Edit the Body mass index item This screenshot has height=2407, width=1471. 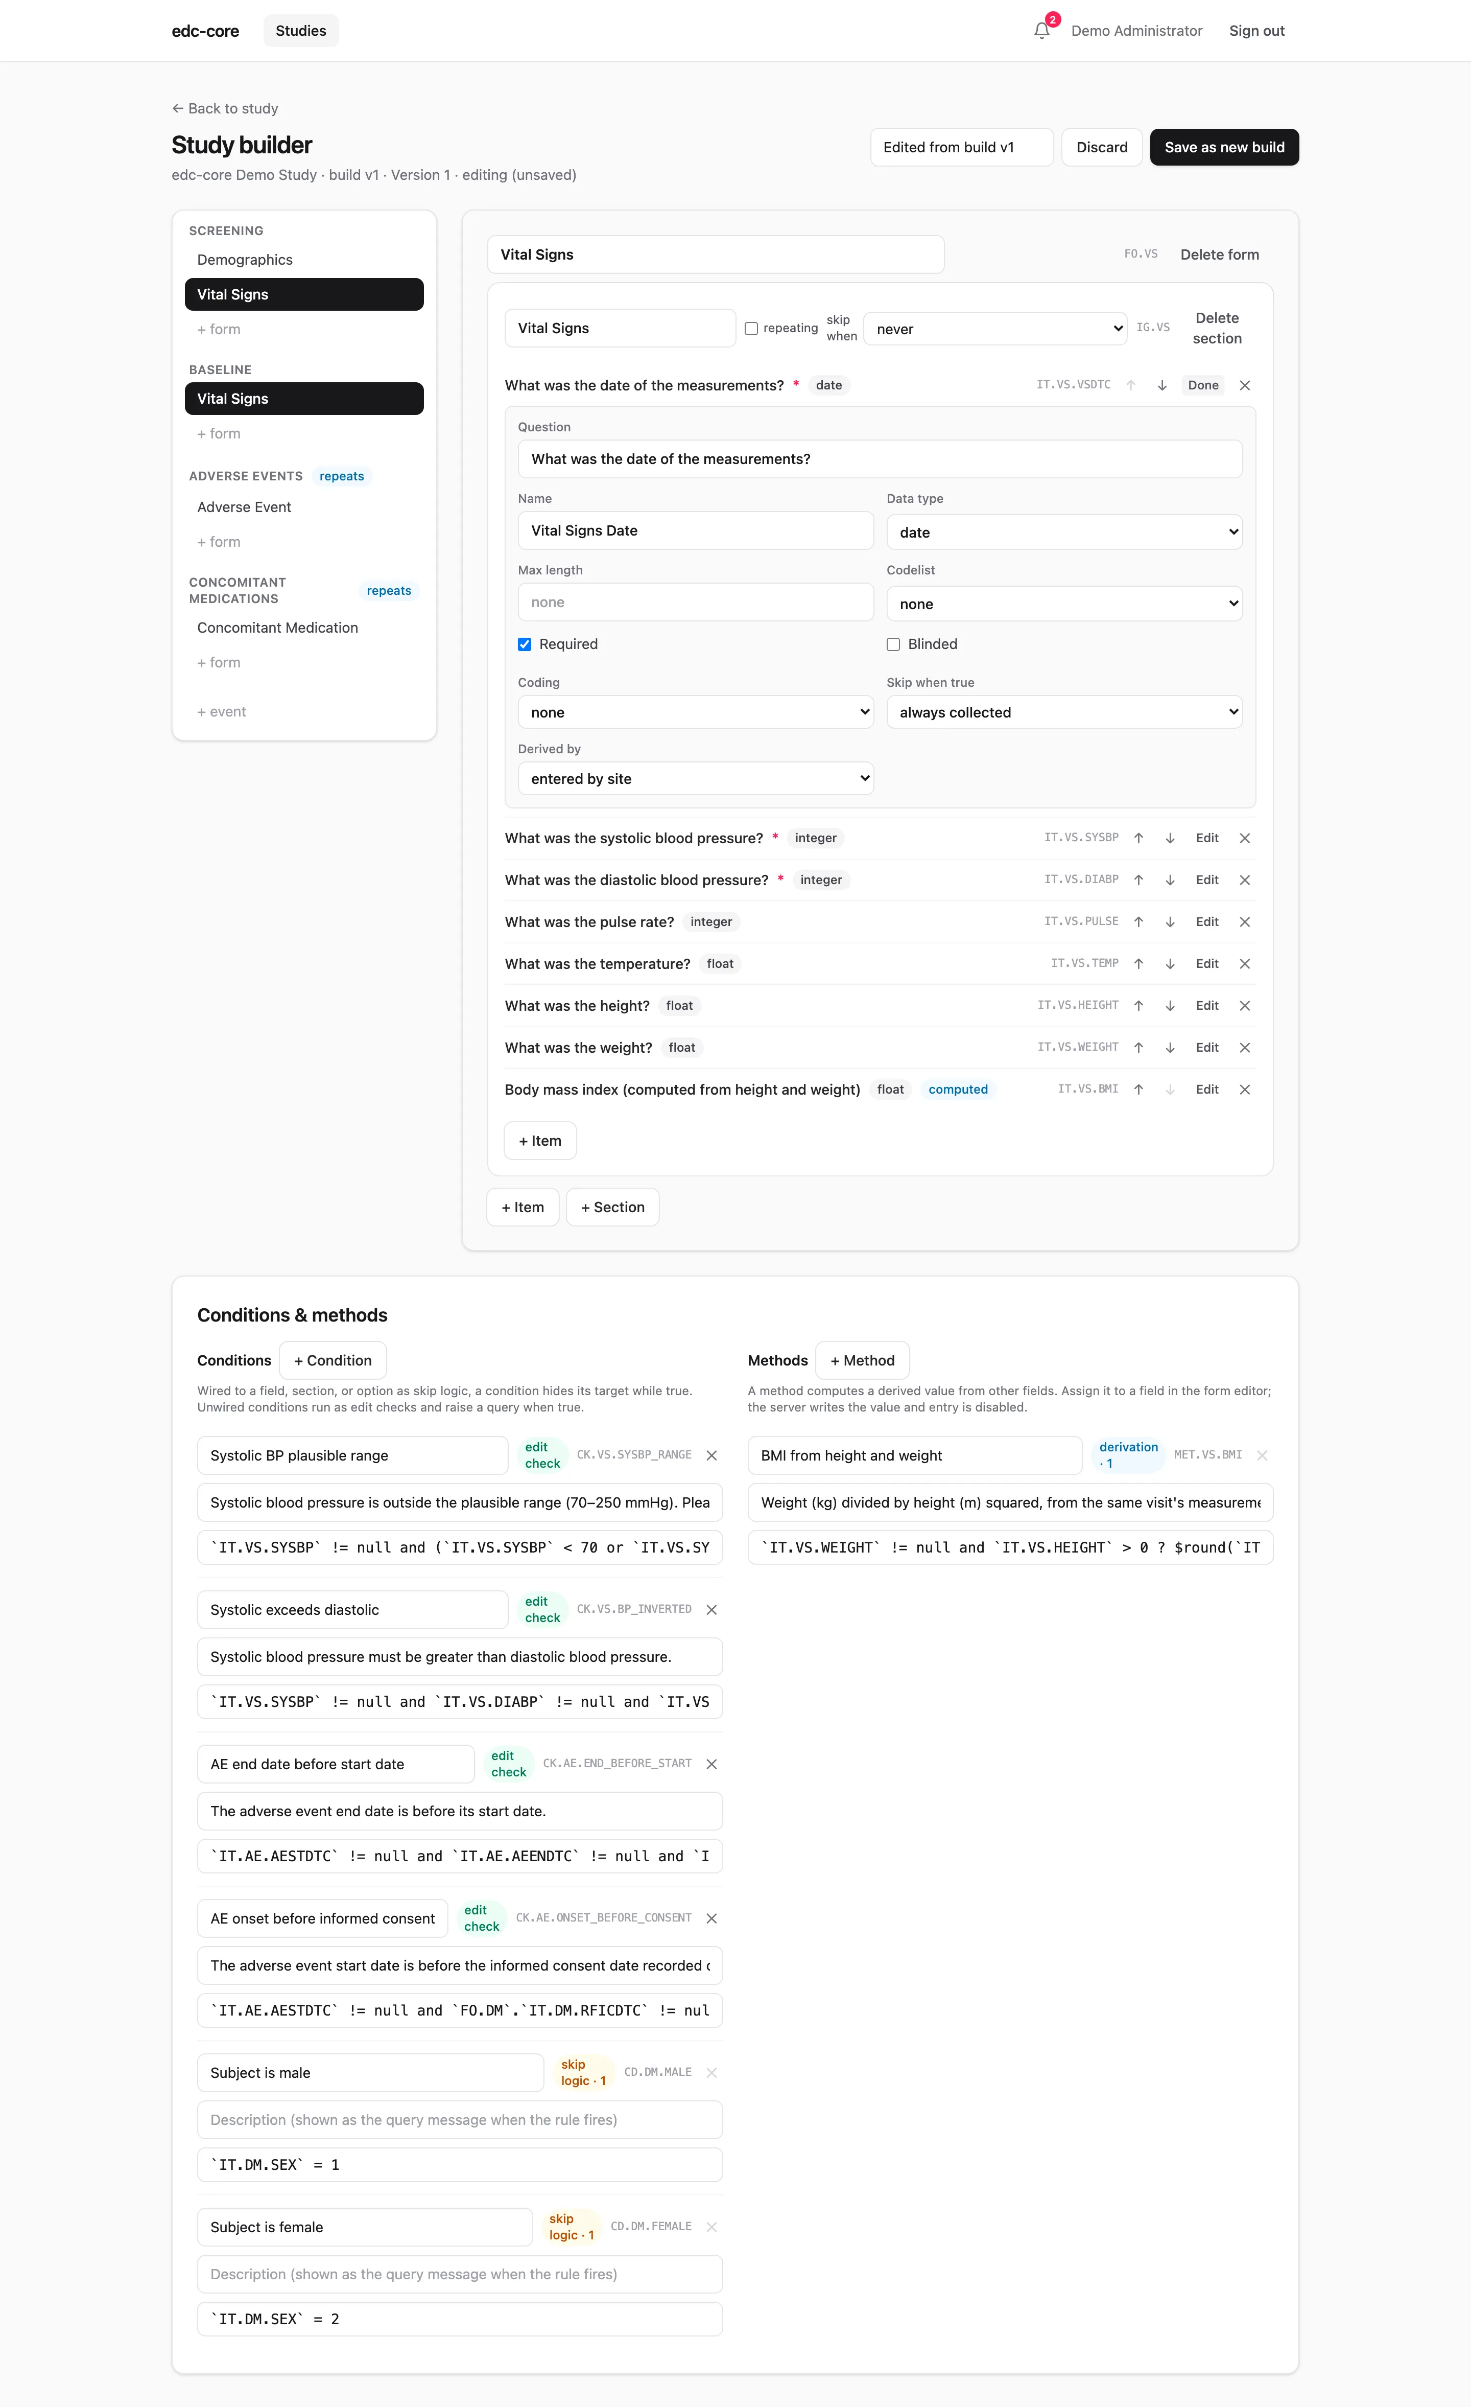click(x=1206, y=1090)
